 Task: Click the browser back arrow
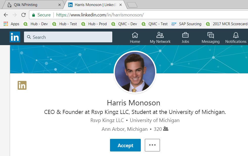[x=6, y=15]
